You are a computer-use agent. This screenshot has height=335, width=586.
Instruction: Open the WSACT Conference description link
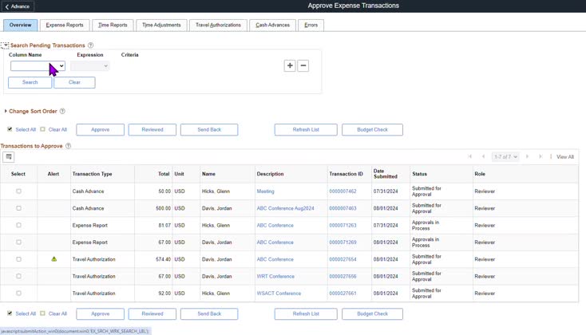[x=279, y=294]
